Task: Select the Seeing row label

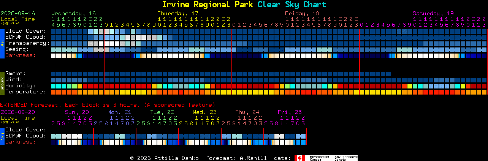Action: click(17, 49)
